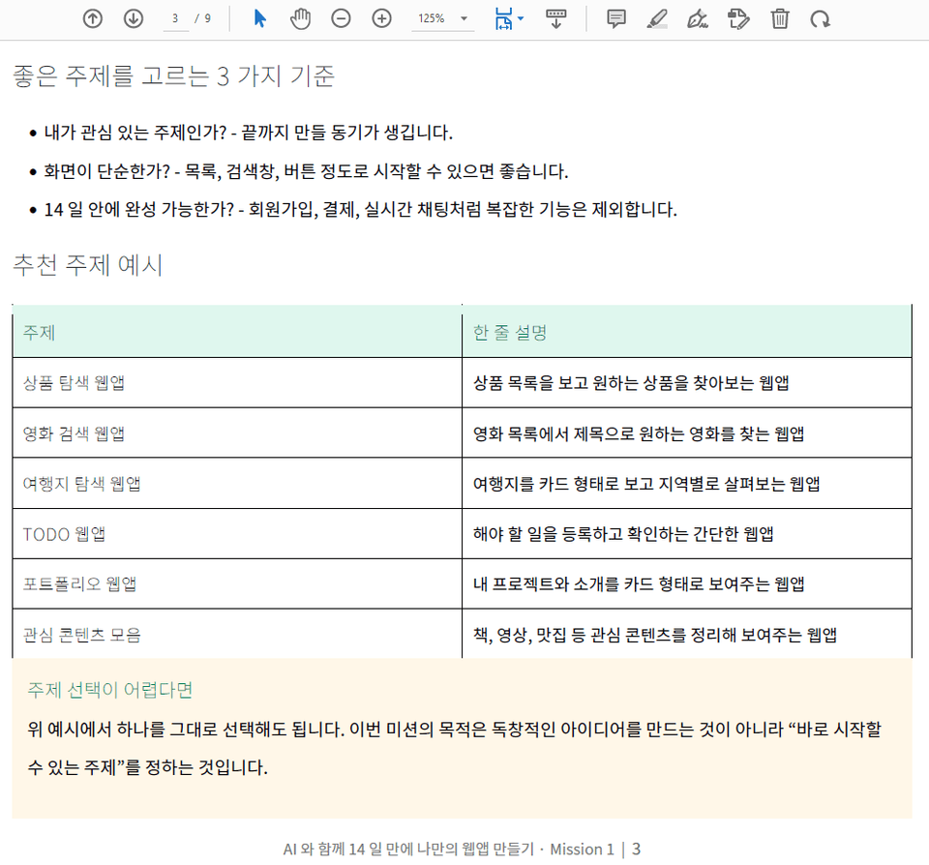Activate the selection arrow tool
929x865 pixels.
[259, 19]
